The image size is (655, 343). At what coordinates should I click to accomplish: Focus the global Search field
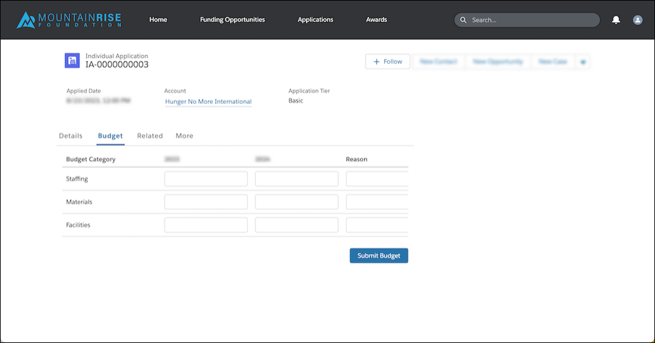click(527, 20)
